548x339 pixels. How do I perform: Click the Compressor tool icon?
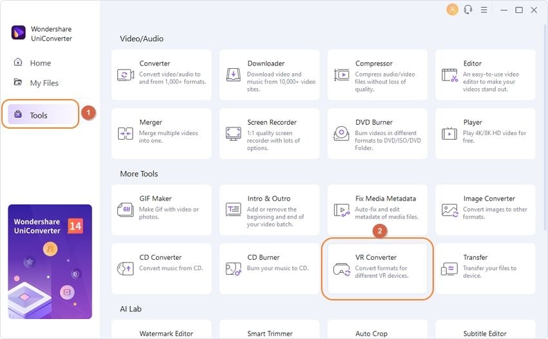coord(342,75)
